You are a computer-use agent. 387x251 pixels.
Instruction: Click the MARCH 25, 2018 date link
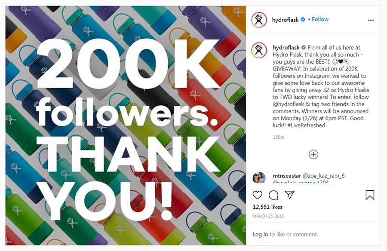pyautogui.click(x=268, y=216)
